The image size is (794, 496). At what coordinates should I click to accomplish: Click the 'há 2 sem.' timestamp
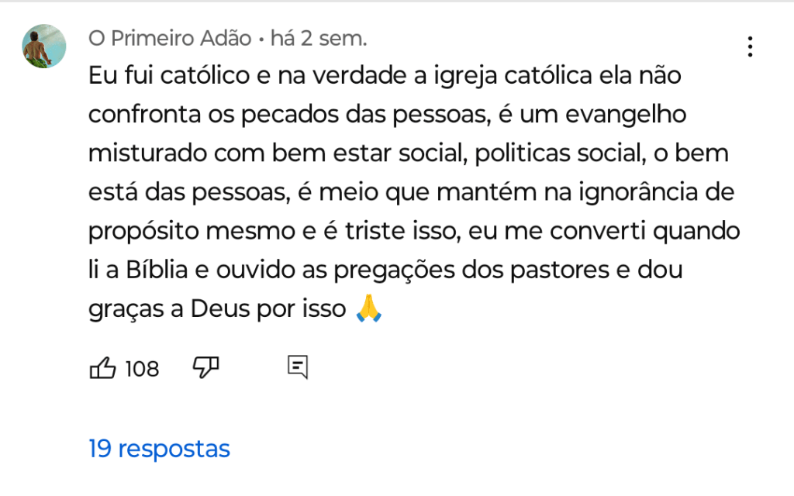pos(319,38)
